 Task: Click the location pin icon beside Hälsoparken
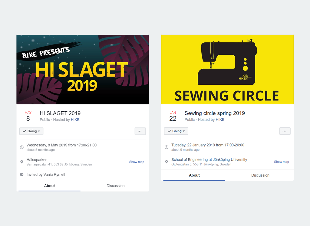pyautogui.click(x=22, y=162)
